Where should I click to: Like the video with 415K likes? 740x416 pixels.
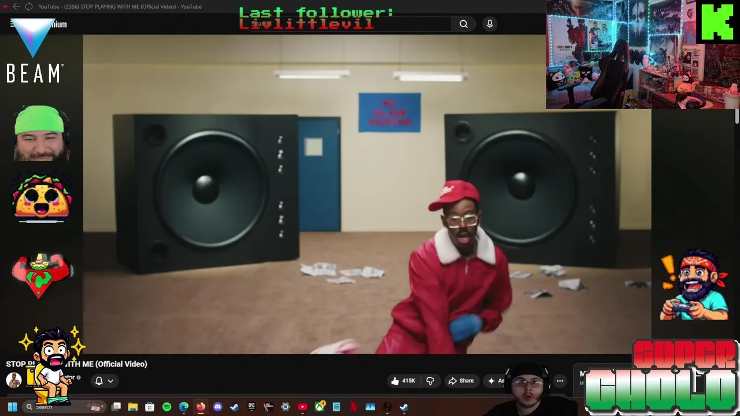(404, 381)
